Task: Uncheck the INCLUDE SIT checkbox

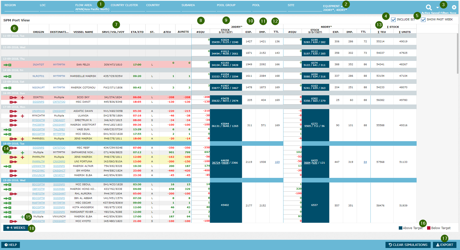Action: pos(393,20)
